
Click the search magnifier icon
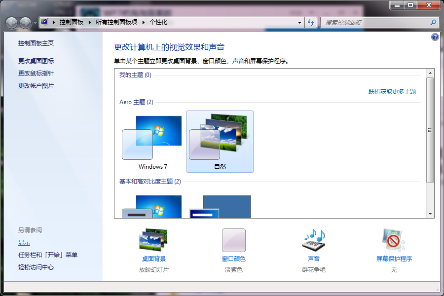432,22
